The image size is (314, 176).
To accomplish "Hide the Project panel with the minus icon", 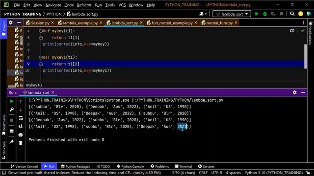I will 19,22.
